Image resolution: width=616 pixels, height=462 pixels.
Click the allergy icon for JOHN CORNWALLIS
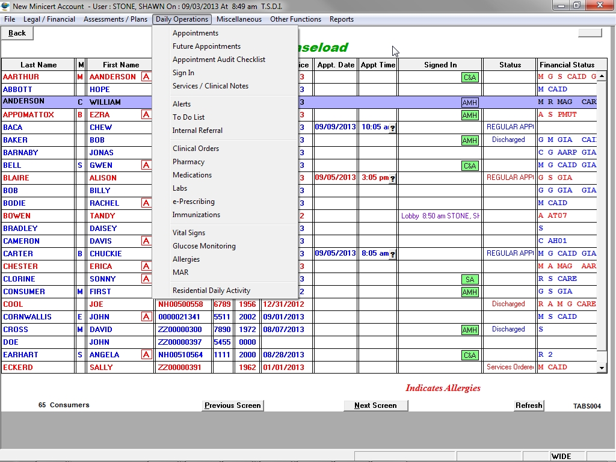pyautogui.click(x=146, y=316)
